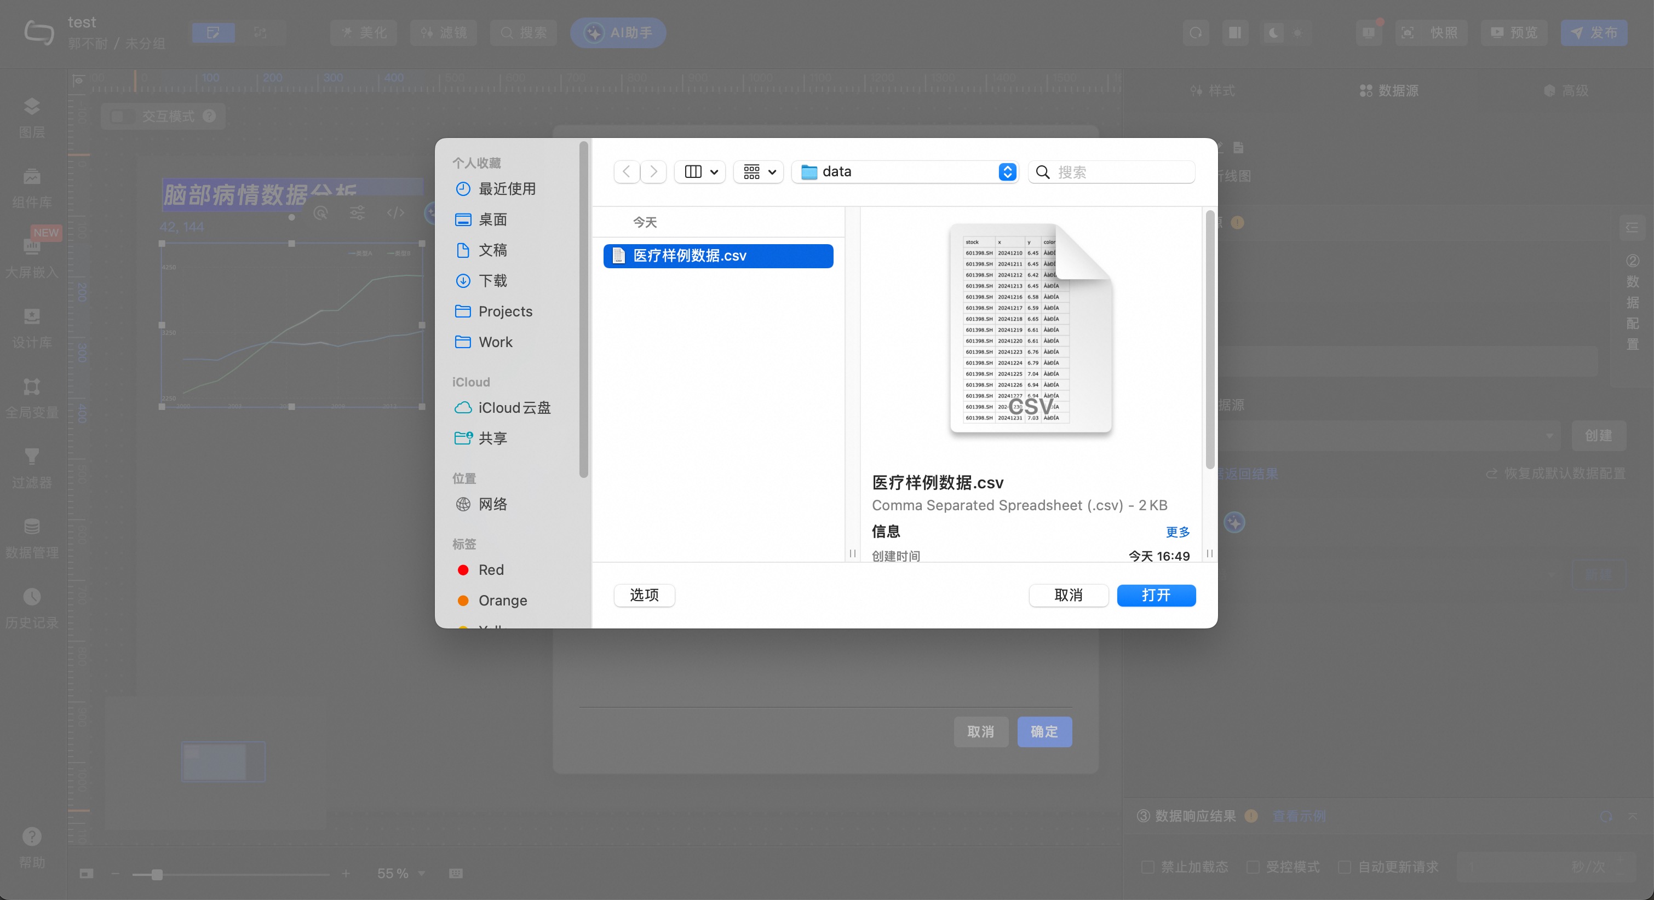The width and height of the screenshot is (1654, 900).
Task: Open the grouping options dropdown
Action: coord(759,172)
